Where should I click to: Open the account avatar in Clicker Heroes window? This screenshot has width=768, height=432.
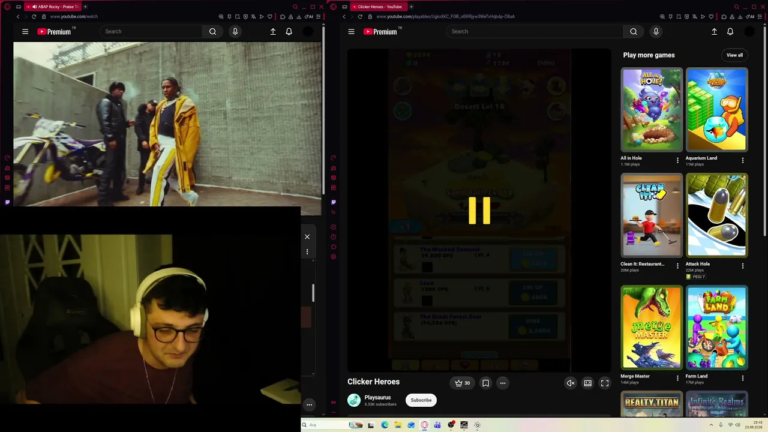(749, 32)
